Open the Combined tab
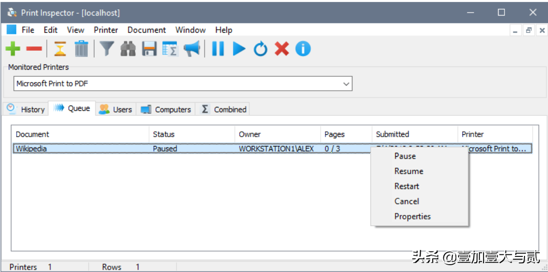The width and height of the screenshot is (548, 272). pyautogui.click(x=224, y=109)
